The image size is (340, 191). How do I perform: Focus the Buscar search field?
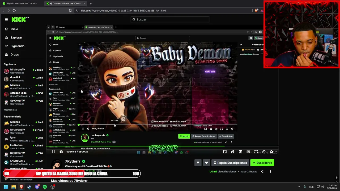click(170, 19)
